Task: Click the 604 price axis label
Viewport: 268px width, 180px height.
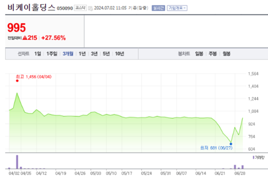Action: (252, 149)
